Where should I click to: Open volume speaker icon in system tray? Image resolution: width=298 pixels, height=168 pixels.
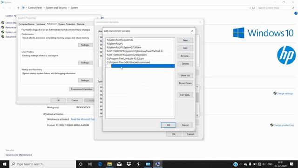coord(264,164)
